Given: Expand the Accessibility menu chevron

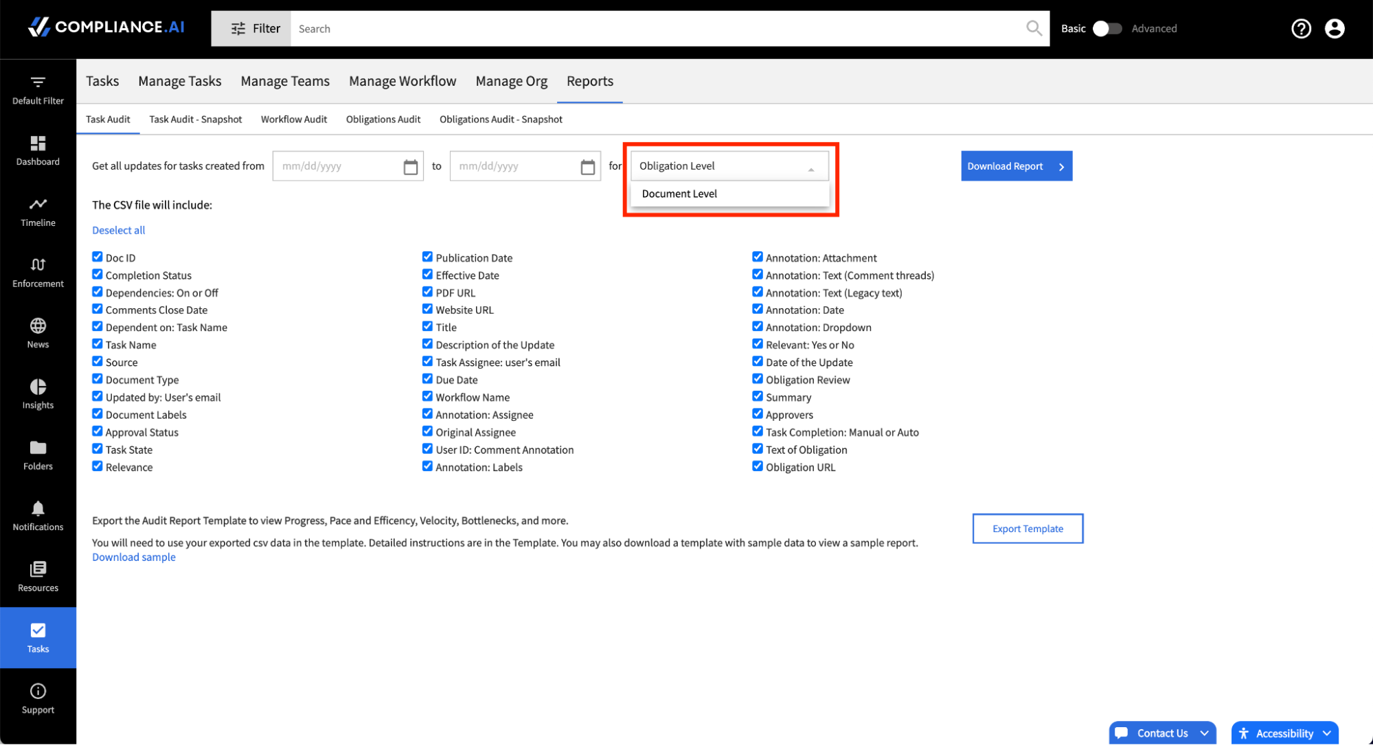Looking at the screenshot, I should click(x=1326, y=733).
